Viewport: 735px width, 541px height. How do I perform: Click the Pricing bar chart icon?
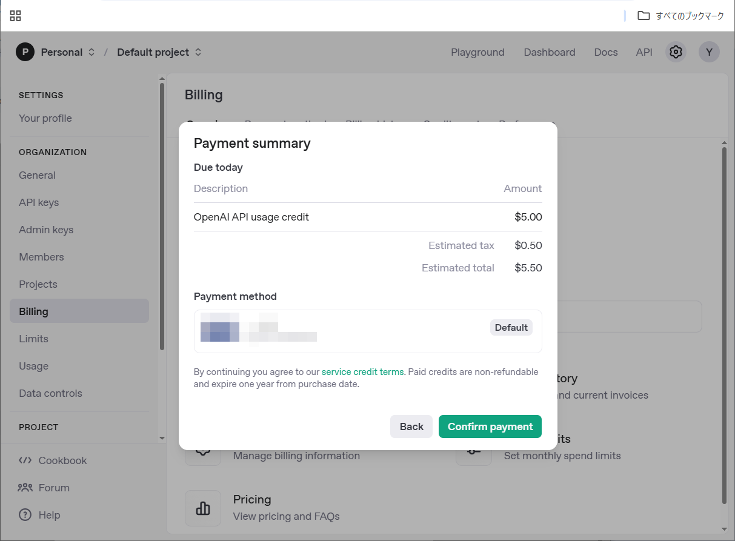pos(203,508)
